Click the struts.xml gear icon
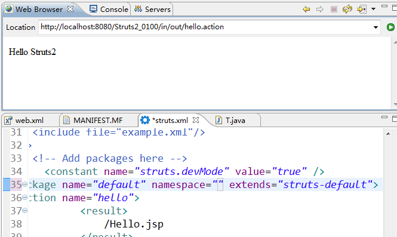 point(145,120)
